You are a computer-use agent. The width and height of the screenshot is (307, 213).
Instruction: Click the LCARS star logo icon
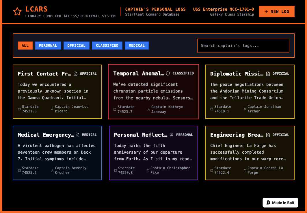click(17, 12)
